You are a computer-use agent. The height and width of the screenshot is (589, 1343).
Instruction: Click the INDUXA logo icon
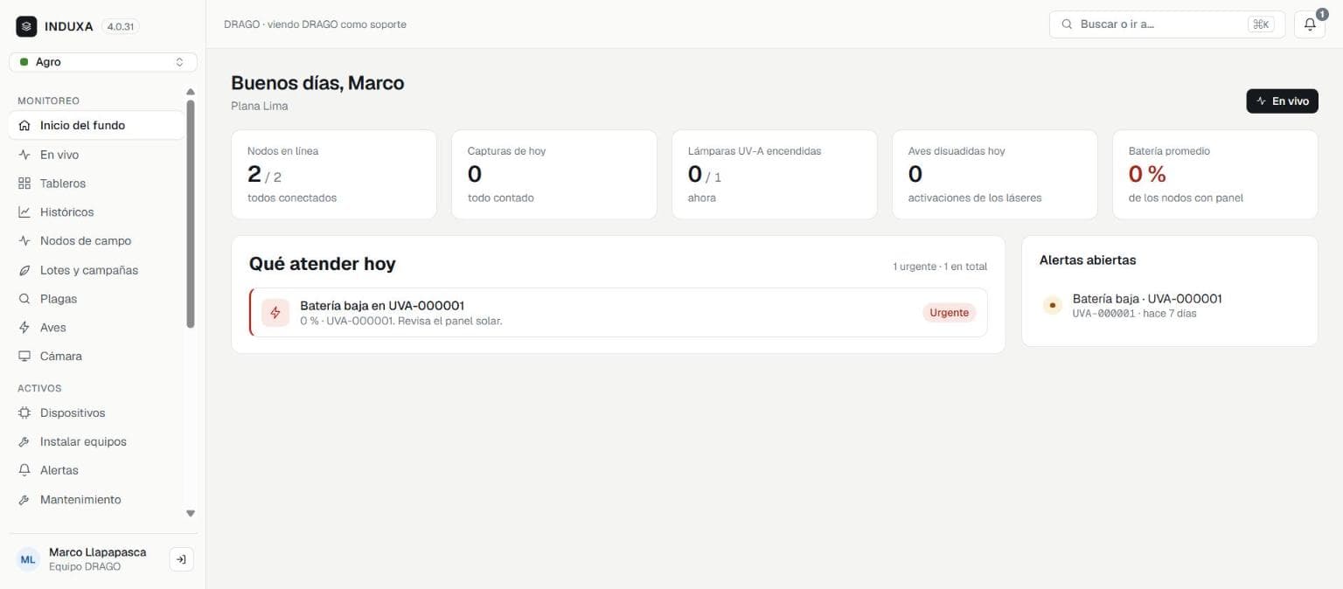(x=26, y=26)
